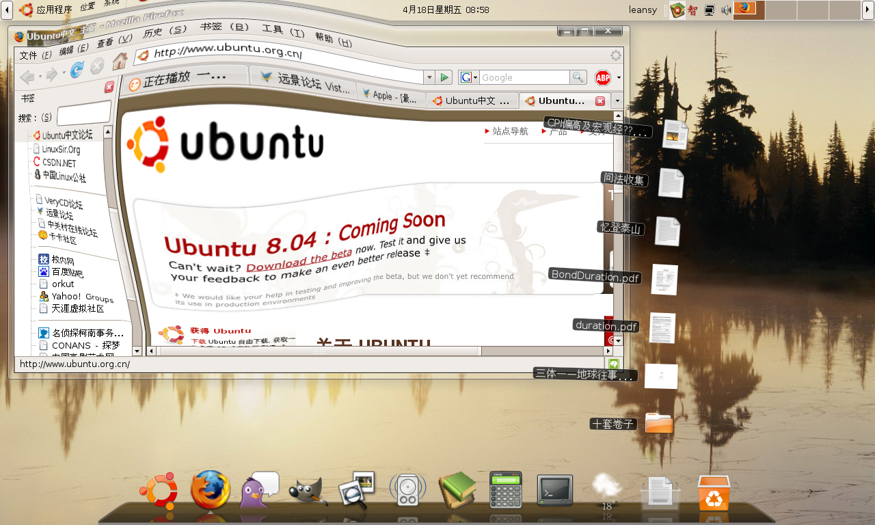Open the 问法收集 desktop document
This screenshot has height=525, width=875.
click(x=671, y=183)
